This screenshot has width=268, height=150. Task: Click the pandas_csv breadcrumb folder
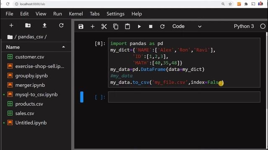(31, 37)
